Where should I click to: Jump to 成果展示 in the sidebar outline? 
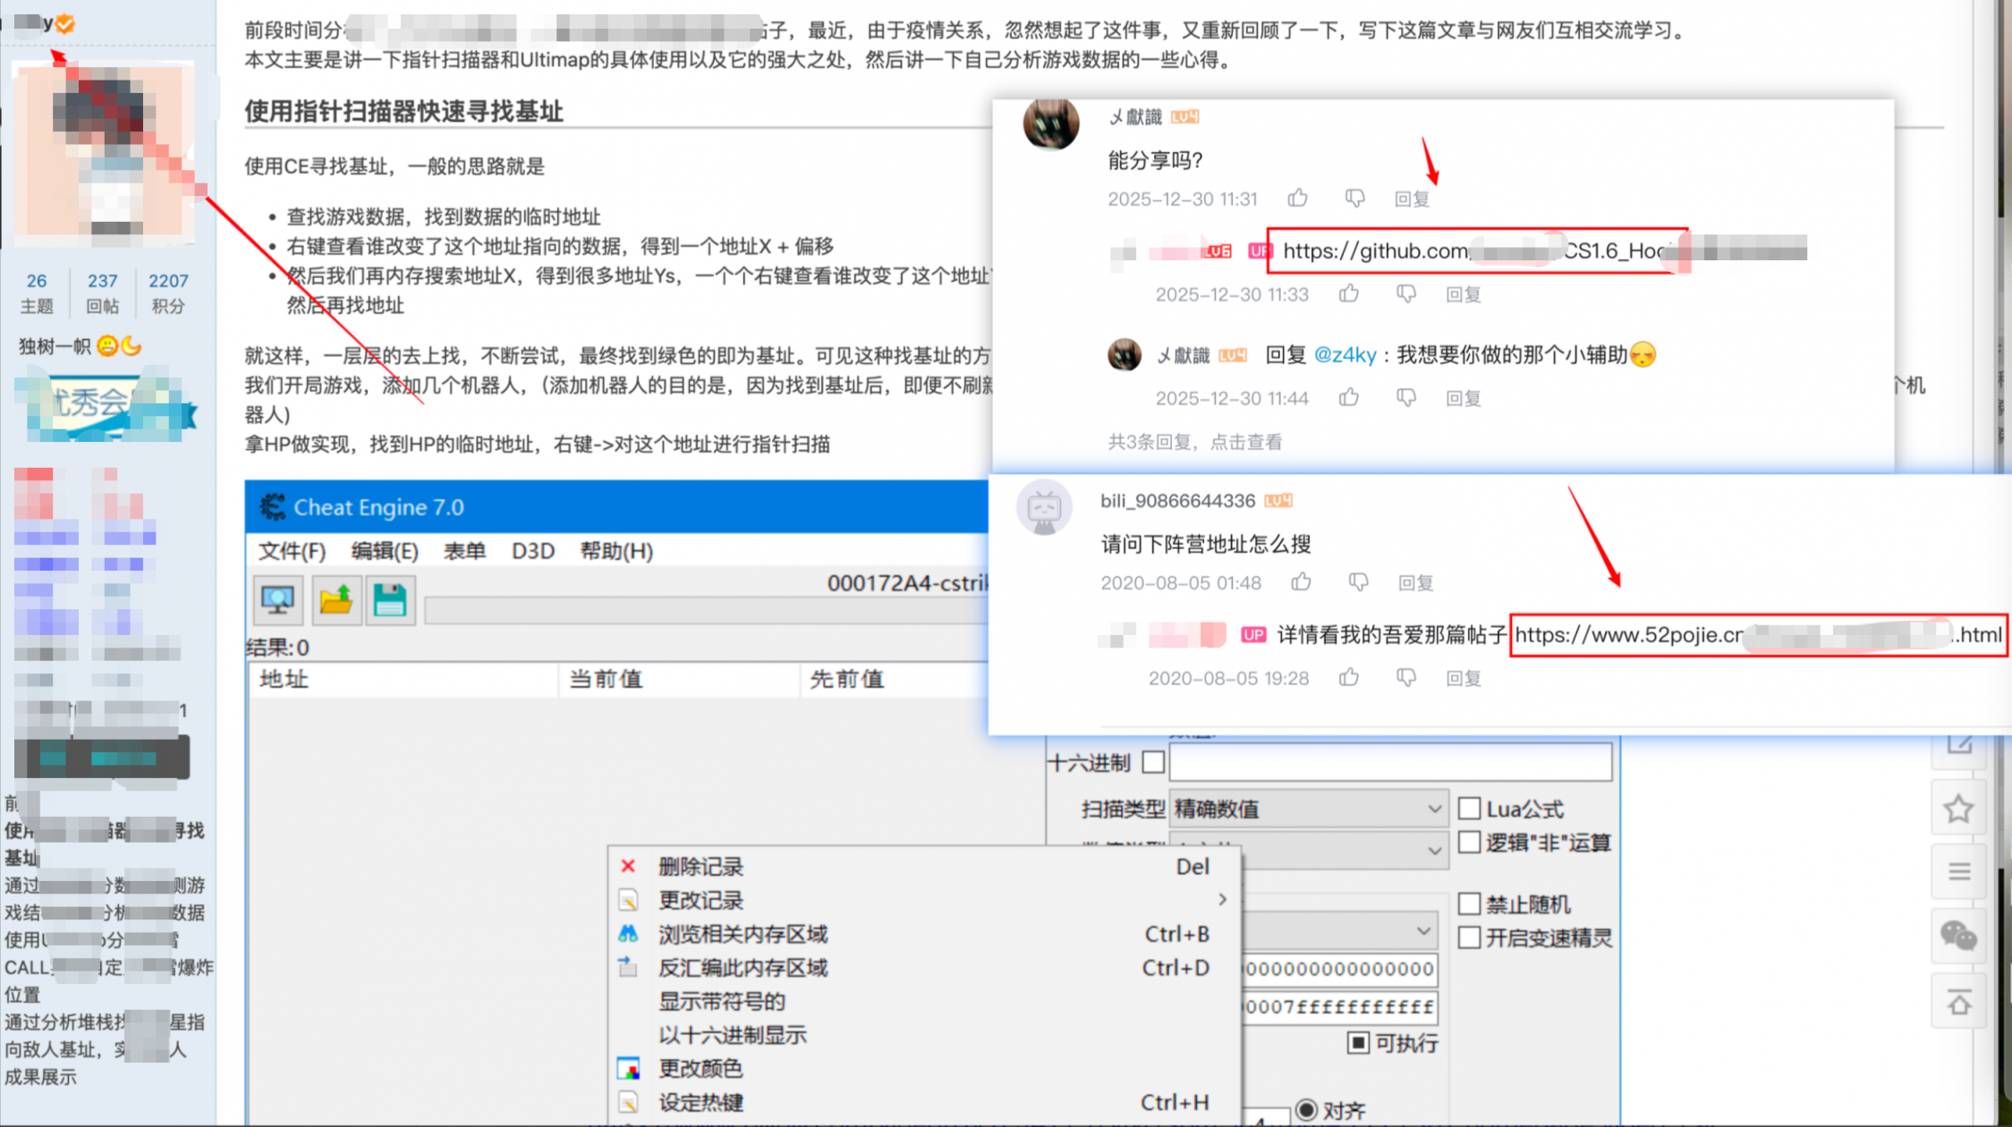[x=40, y=1077]
